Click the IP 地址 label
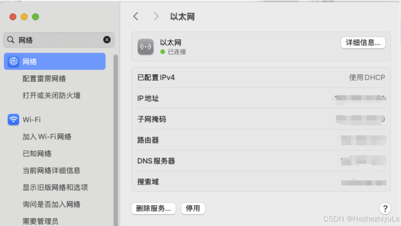The width and height of the screenshot is (401, 226). (148, 98)
